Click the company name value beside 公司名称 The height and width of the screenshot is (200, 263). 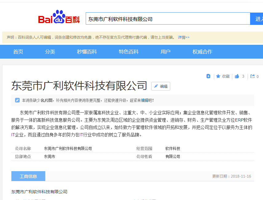[68, 148]
